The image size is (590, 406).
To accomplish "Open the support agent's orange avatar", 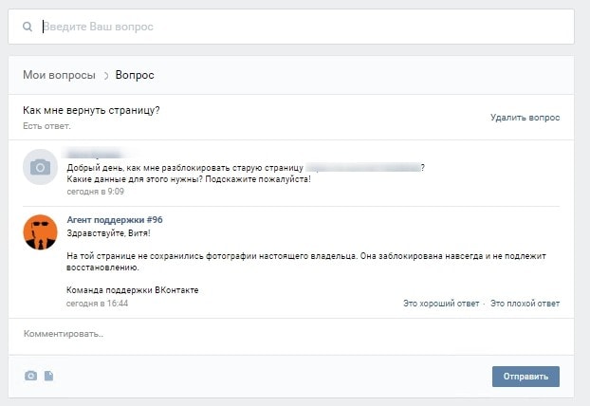I will (40, 231).
